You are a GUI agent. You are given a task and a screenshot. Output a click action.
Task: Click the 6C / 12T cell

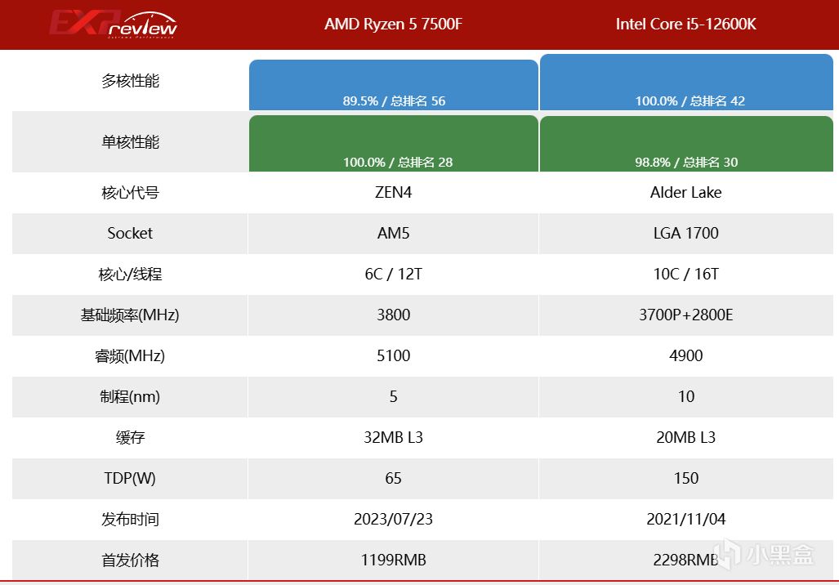[x=393, y=274]
